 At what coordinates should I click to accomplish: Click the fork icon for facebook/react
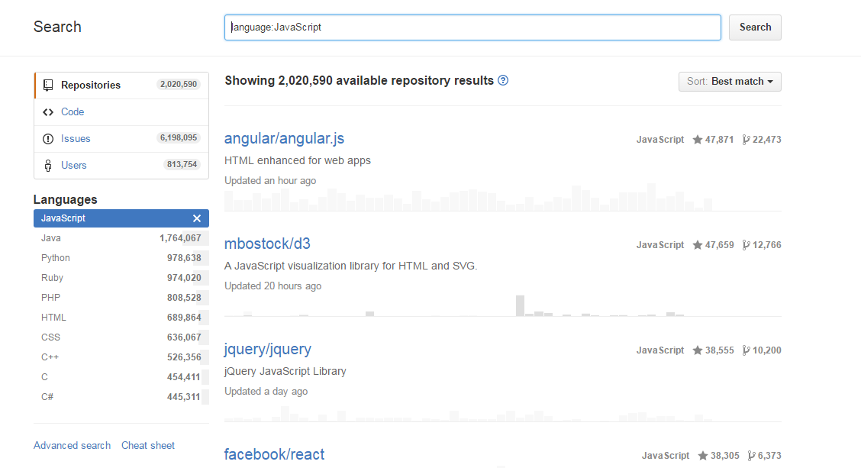point(751,456)
